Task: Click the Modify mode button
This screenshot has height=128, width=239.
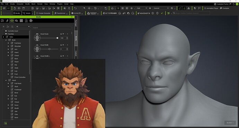Action: (17, 13)
